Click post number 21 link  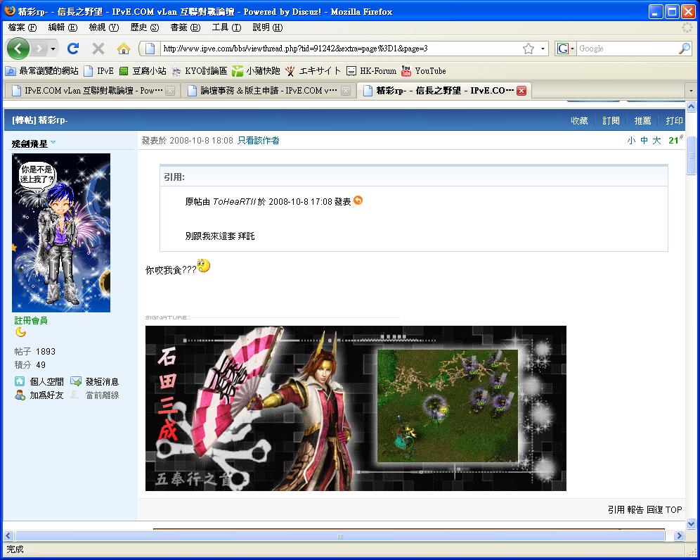click(675, 140)
